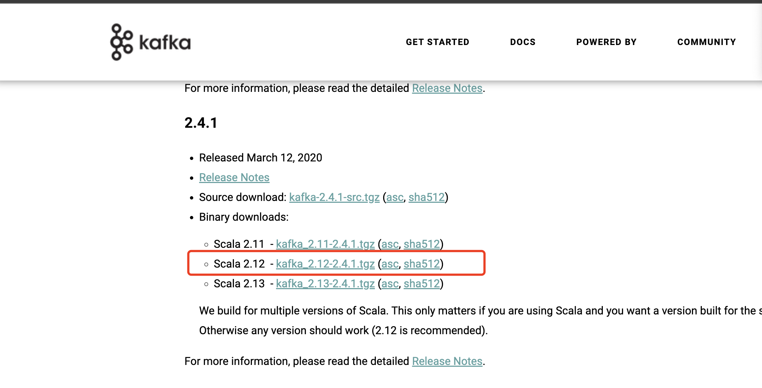Screen dimensions: 762x388
Task: Click the Kafka logo in the header
Action: tap(150, 42)
